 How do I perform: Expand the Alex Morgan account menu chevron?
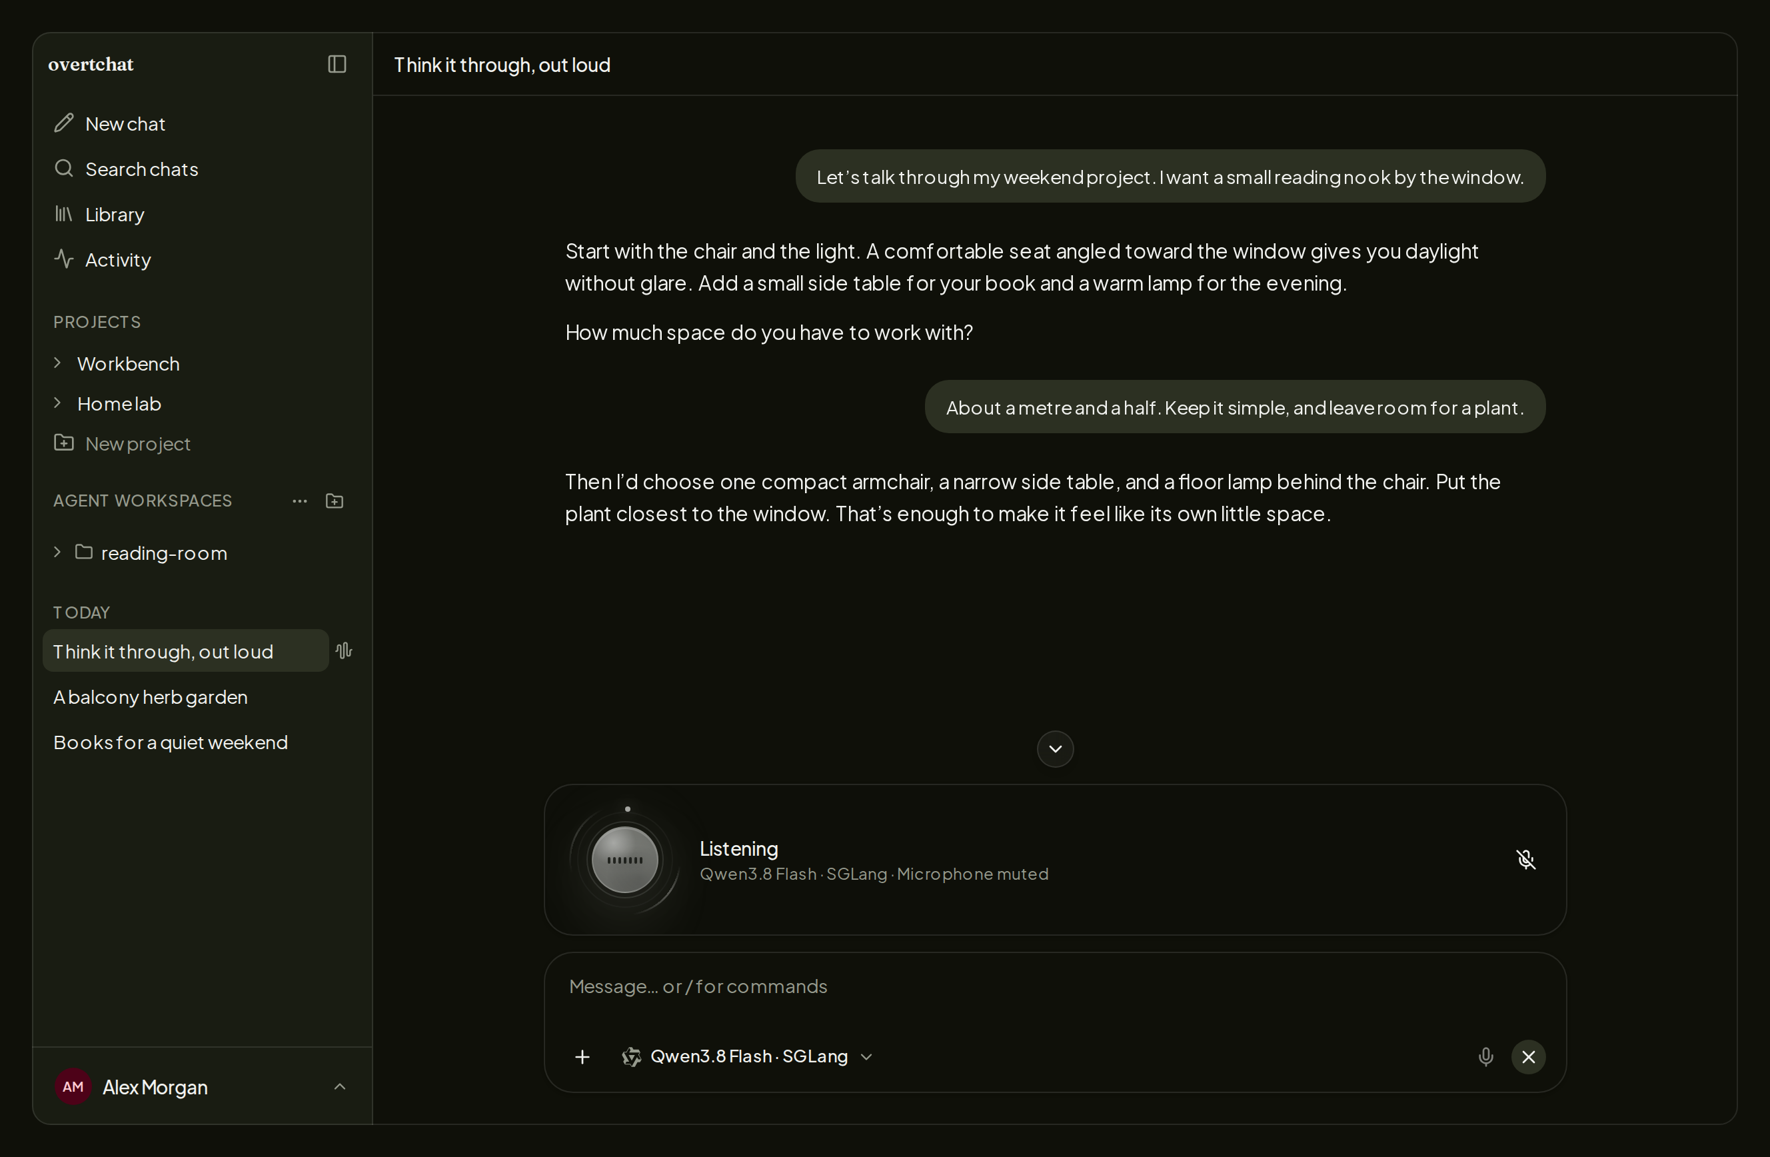(x=340, y=1087)
